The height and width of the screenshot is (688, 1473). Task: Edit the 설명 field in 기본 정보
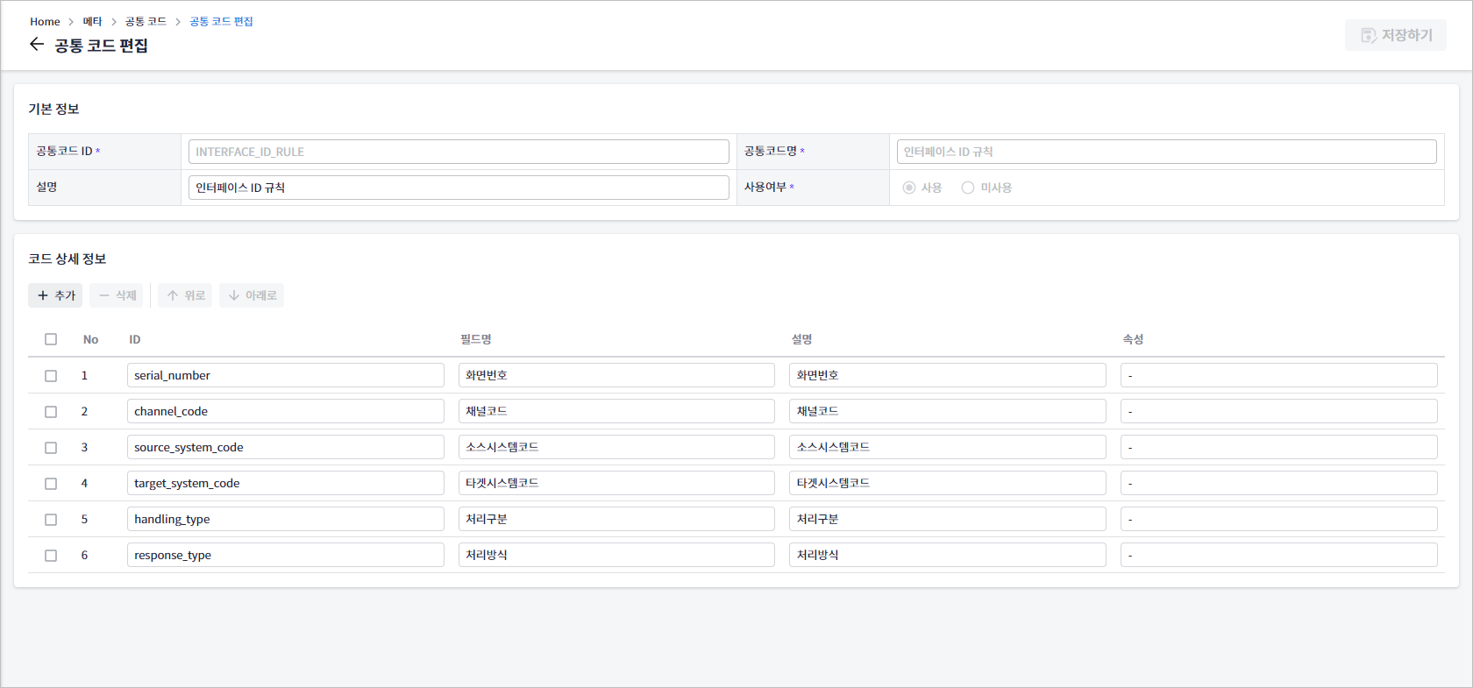459,188
